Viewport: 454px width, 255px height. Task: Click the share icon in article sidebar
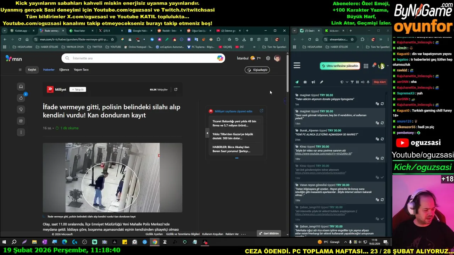point(21,121)
